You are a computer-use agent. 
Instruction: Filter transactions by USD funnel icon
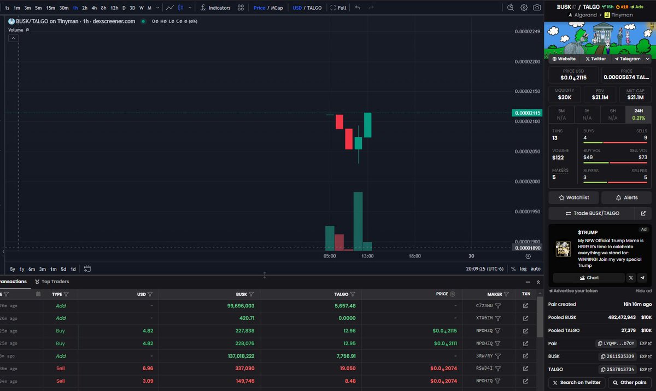pyautogui.click(x=150, y=294)
